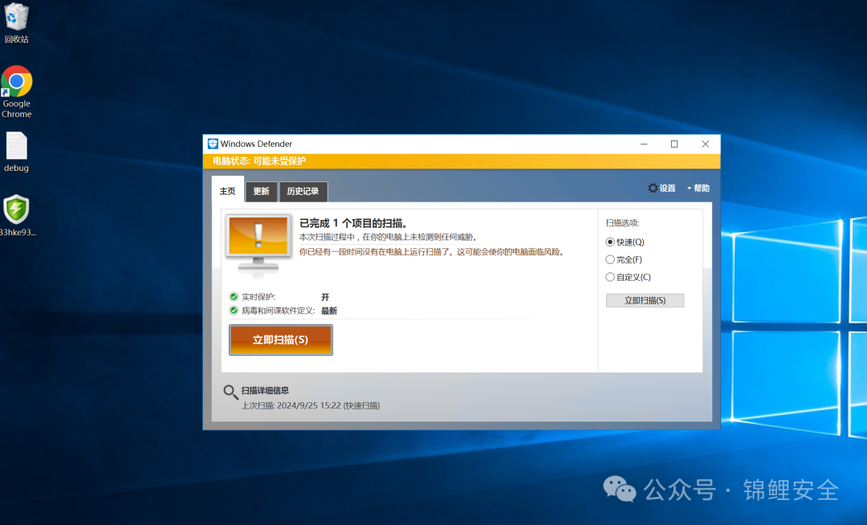Click the settings gear icon

(x=653, y=188)
